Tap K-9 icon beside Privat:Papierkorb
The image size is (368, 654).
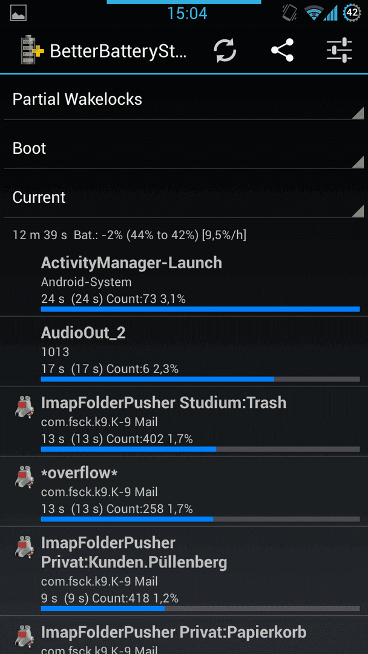click(x=24, y=636)
